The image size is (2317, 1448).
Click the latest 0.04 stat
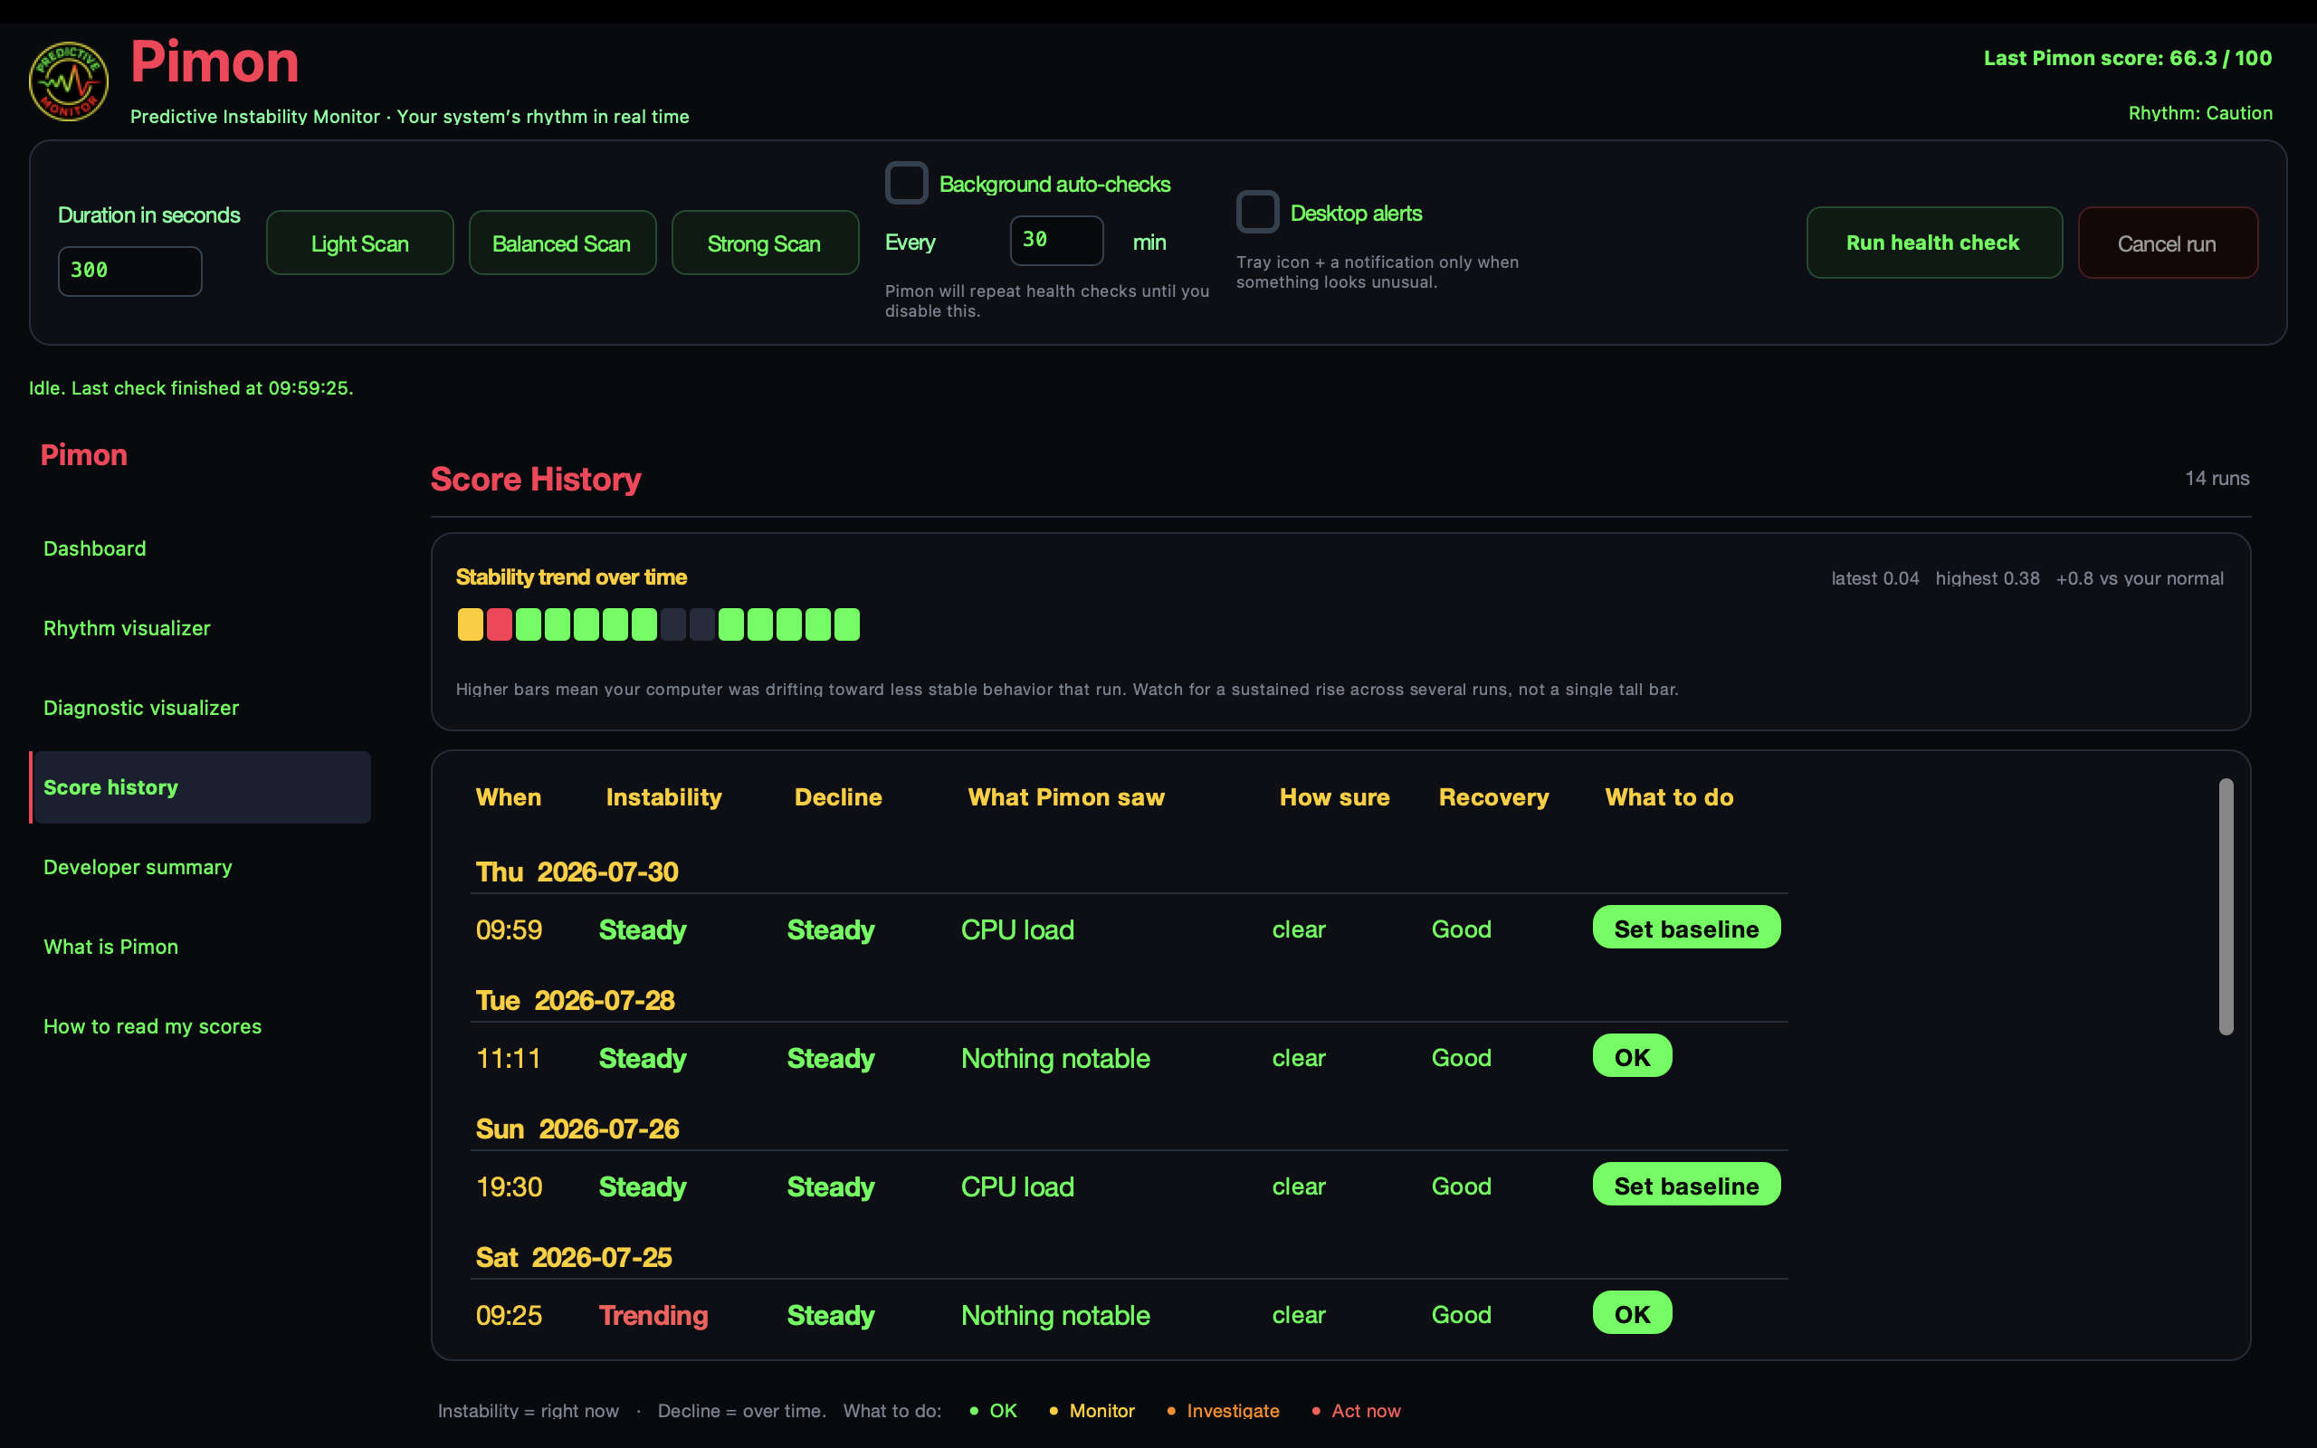point(1874,578)
